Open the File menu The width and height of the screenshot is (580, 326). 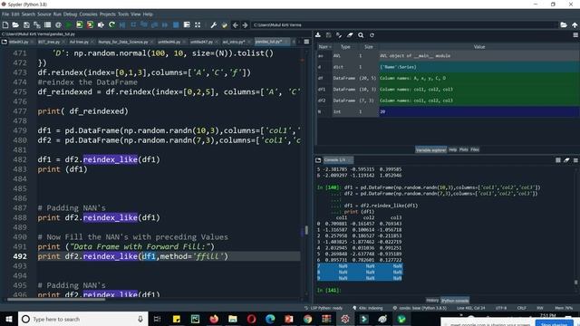pyautogui.click(x=5, y=14)
